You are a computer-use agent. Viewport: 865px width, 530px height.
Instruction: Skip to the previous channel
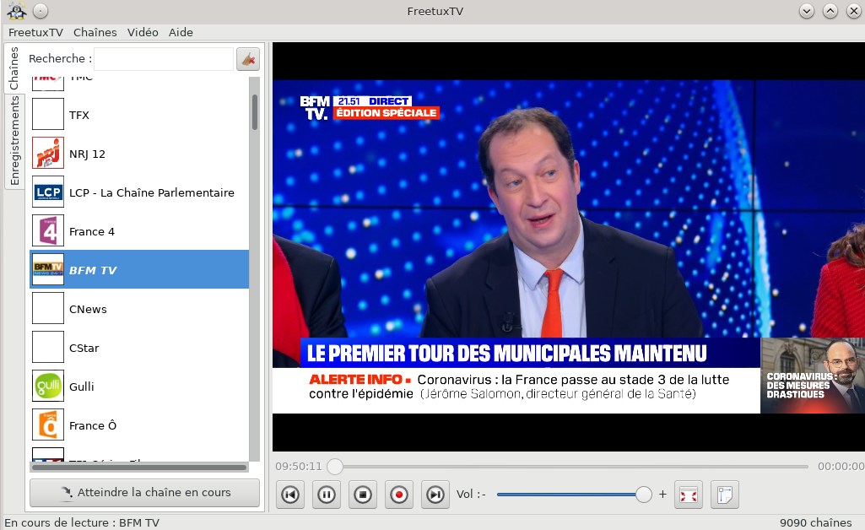290,495
